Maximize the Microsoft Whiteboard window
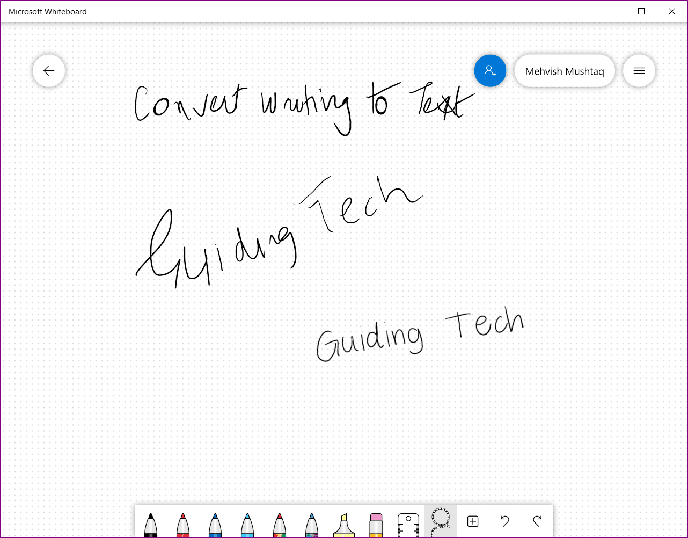The width and height of the screenshot is (688, 538). coord(641,11)
